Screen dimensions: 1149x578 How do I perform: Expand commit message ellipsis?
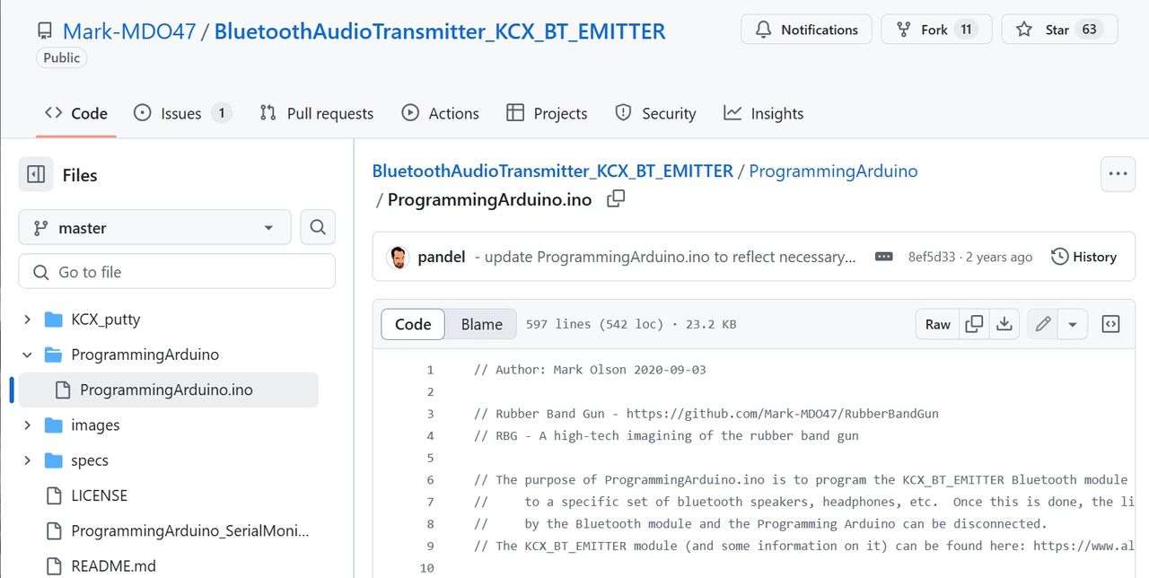coord(884,257)
